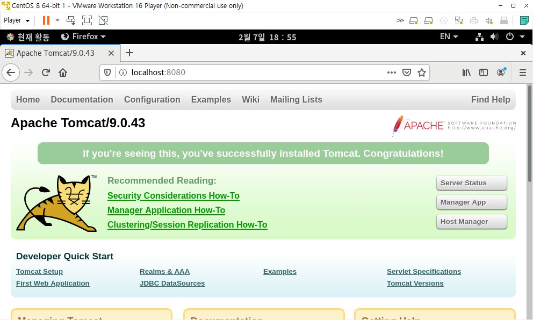The image size is (533, 320).
Task: Go forward to the next page
Action: (x=28, y=72)
